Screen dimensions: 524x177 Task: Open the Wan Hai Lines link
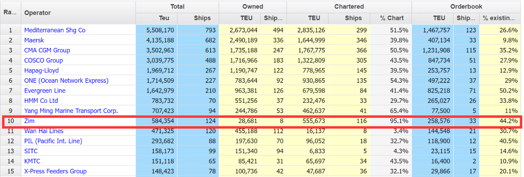(x=44, y=131)
